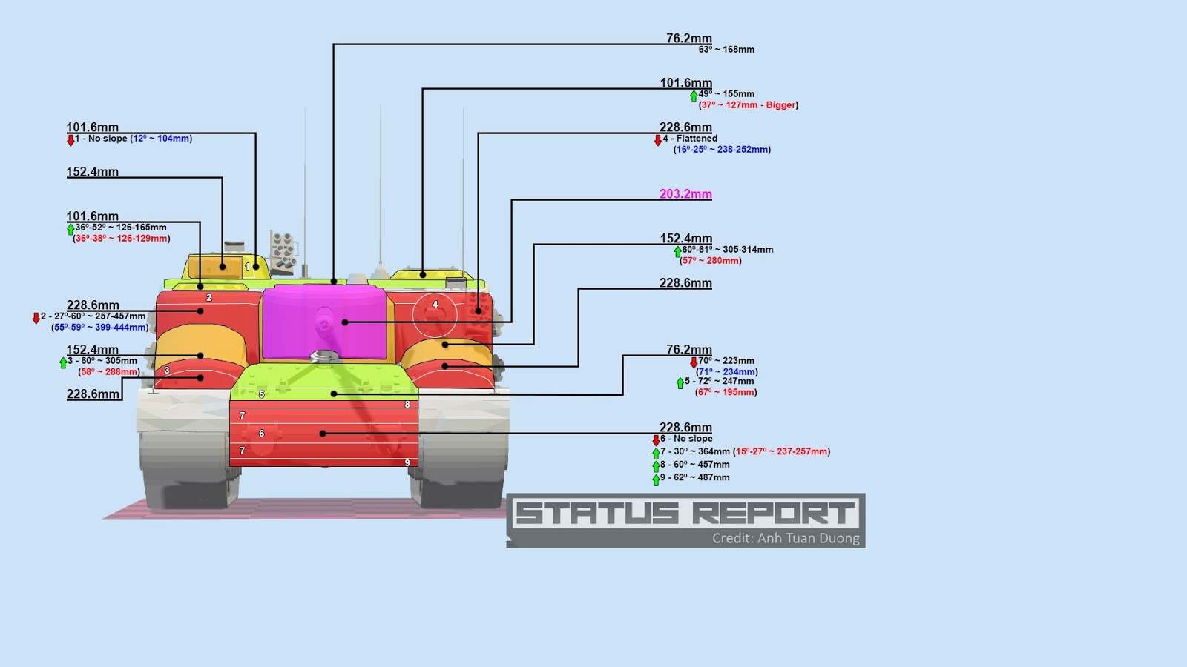Click the green arrow beside "9 - 62° ~ 487mm"
The height and width of the screenshot is (667, 1187).
(x=656, y=479)
